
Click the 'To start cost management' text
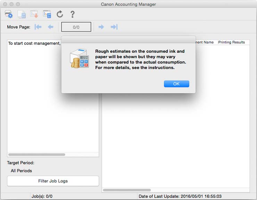(34, 43)
